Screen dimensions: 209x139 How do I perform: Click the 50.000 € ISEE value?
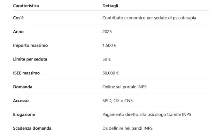click(110, 73)
